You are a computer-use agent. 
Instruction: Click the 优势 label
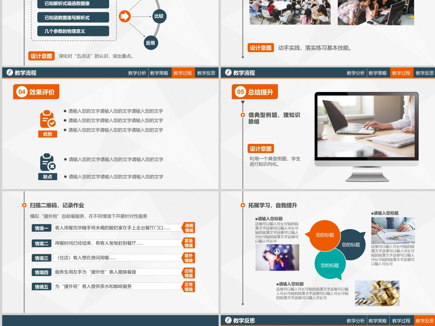click(47, 134)
